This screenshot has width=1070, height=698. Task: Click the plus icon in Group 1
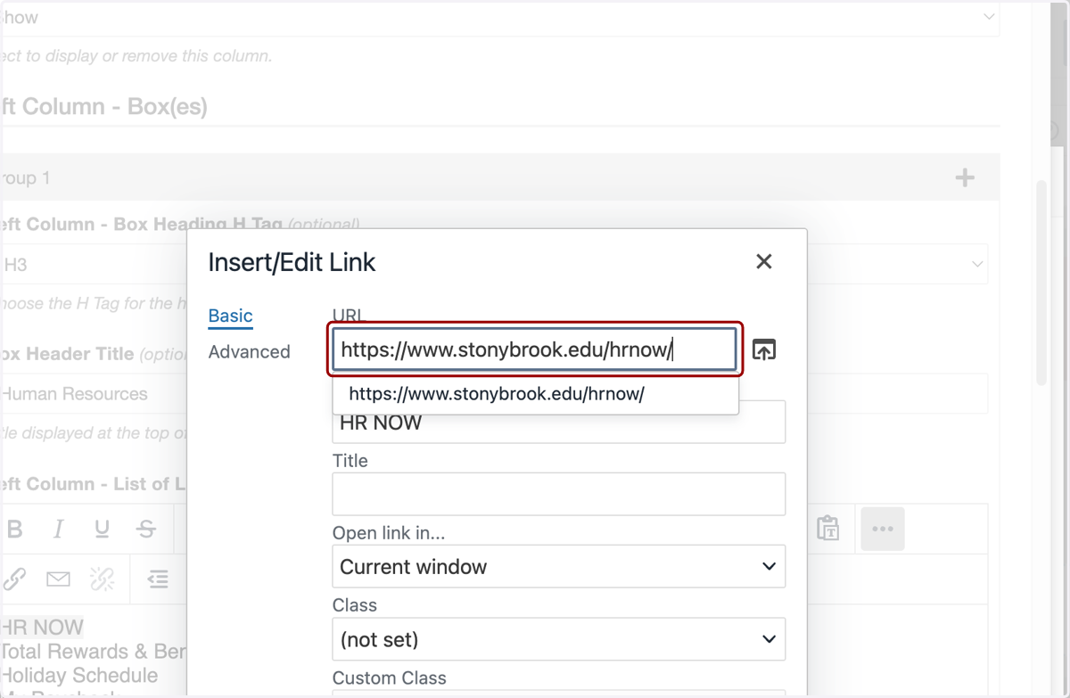point(965,178)
